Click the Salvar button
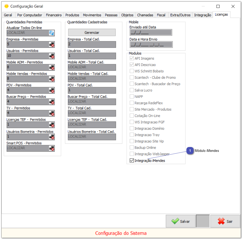Image resolution: width=243 pixels, height=240 pixels. [x=181, y=221]
